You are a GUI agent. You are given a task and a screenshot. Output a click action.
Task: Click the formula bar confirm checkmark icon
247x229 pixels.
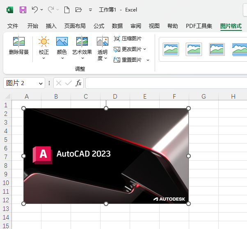click(69, 83)
